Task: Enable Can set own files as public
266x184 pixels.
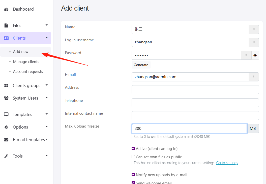Action: (133, 157)
